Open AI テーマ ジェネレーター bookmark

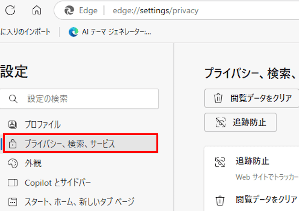point(110,32)
